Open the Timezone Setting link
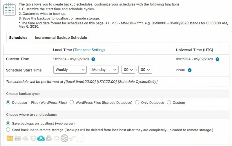The width and height of the screenshot is (232, 146). tap(89, 50)
